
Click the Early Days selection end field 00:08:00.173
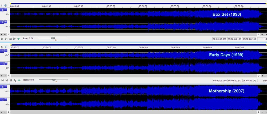[x=234, y=81]
